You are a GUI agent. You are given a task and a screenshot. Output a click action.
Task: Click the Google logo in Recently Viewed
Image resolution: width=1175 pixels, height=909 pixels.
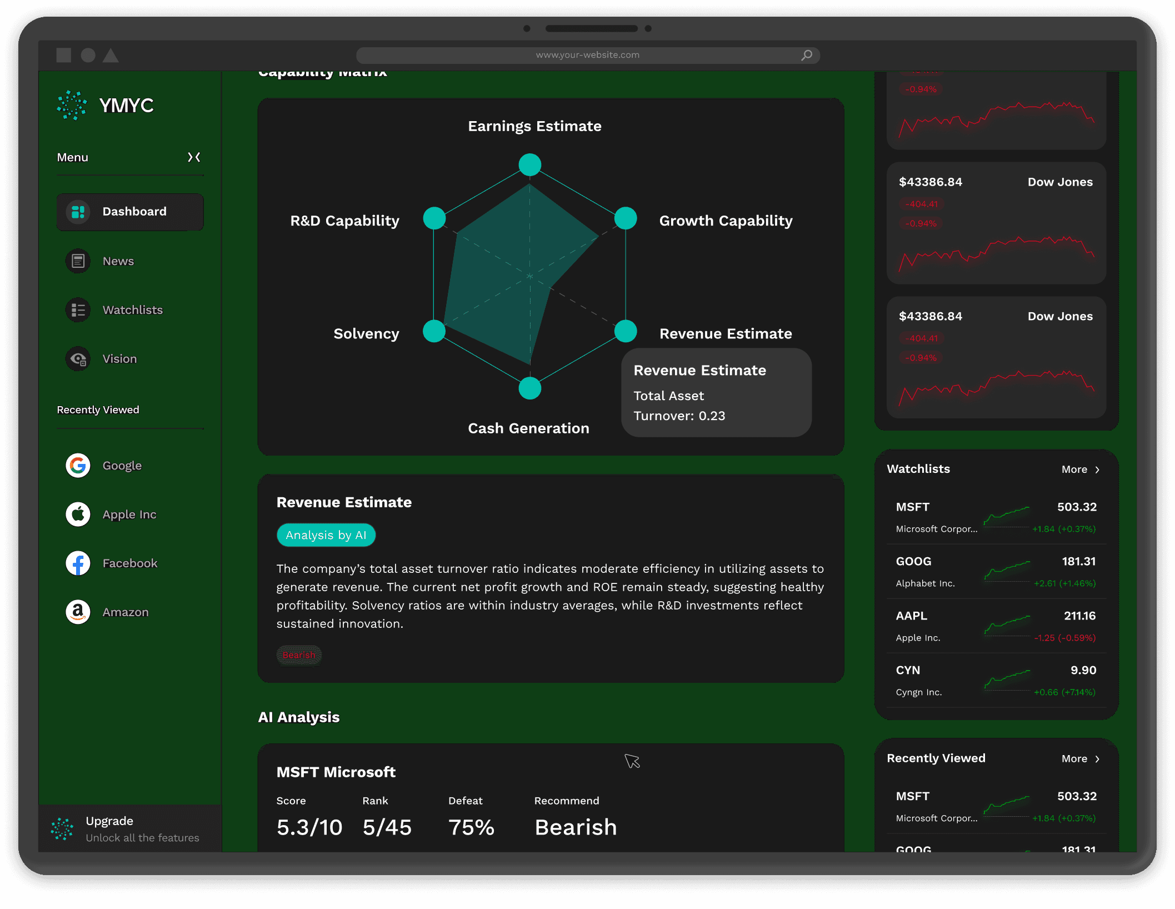pos(78,466)
